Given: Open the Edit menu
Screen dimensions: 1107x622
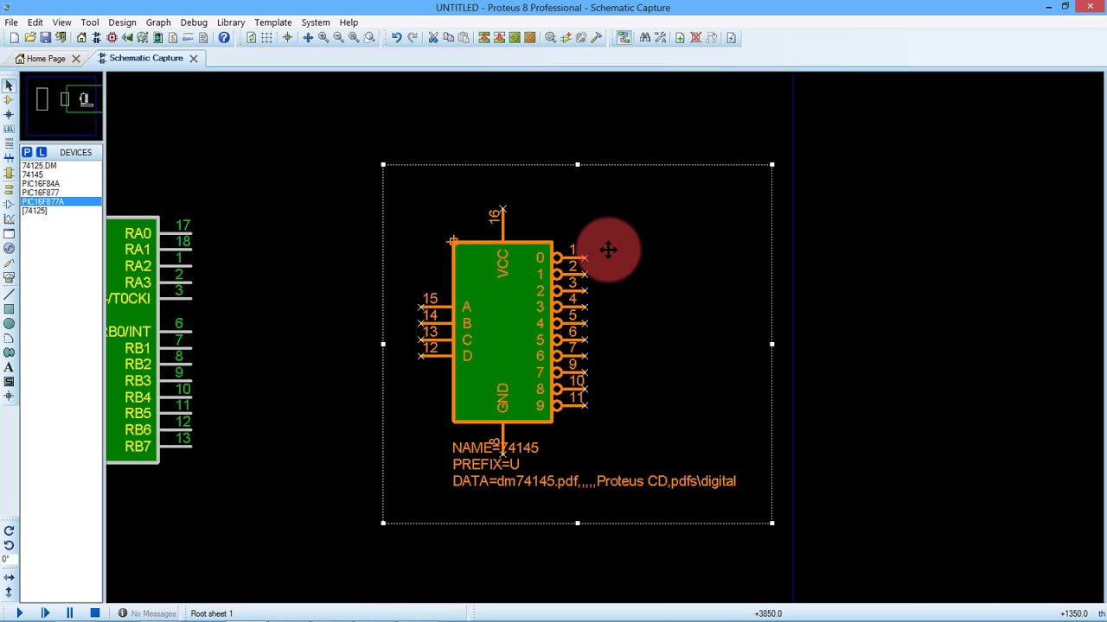Looking at the screenshot, I should (x=35, y=22).
